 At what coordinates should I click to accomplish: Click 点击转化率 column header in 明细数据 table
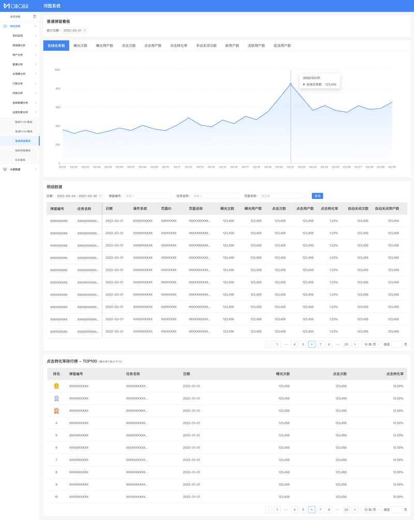pyautogui.click(x=329, y=209)
